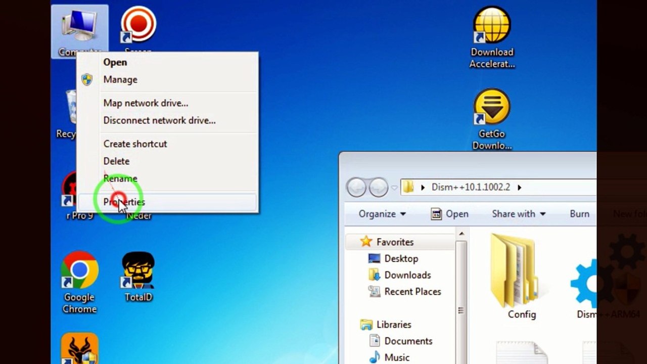647x364 pixels.
Task: Expand the breadcrumb arrow after Dism++10.1.1002.2
Action: 519,188
